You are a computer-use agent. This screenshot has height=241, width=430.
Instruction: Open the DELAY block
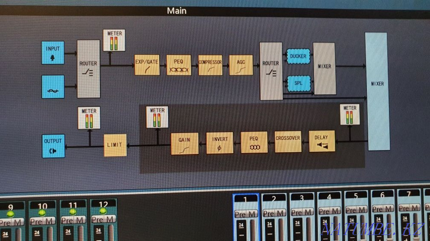point(322,141)
